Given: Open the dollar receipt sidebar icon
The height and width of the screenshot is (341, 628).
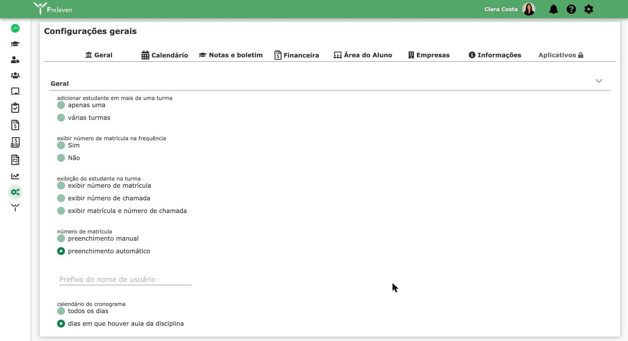Looking at the screenshot, I should 15,142.
